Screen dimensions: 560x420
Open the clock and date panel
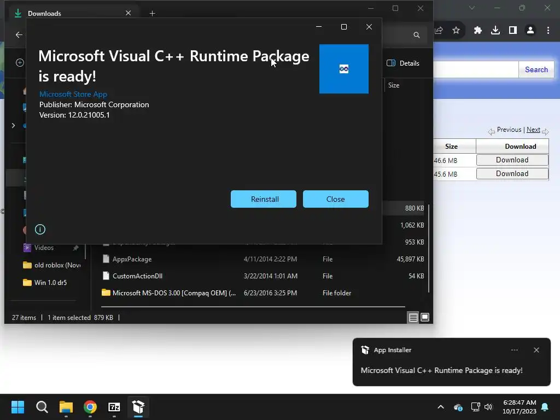click(x=520, y=407)
